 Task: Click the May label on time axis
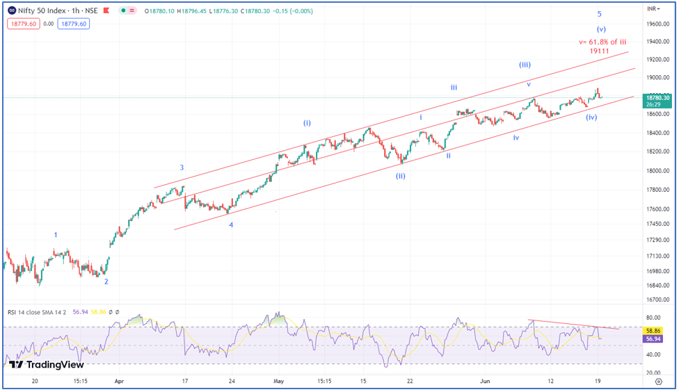278,381
